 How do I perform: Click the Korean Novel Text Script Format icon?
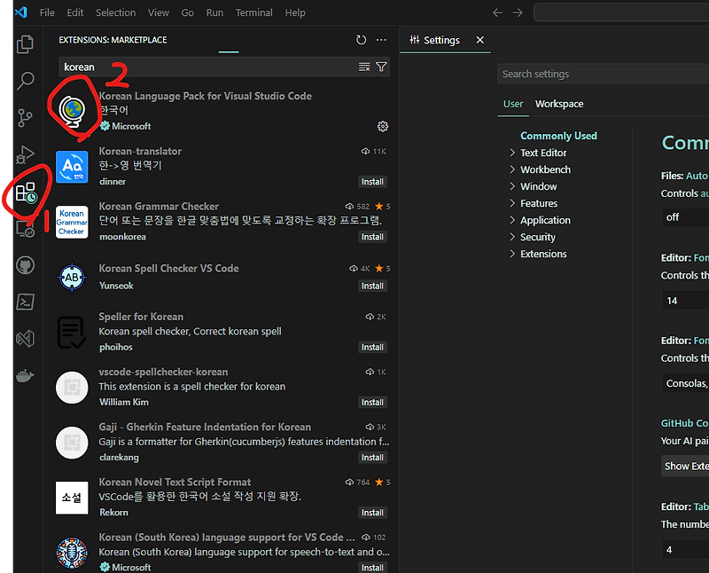pyautogui.click(x=72, y=498)
